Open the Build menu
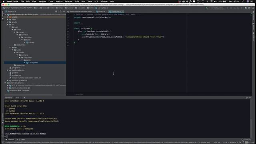256x144 pixels. 77,2
